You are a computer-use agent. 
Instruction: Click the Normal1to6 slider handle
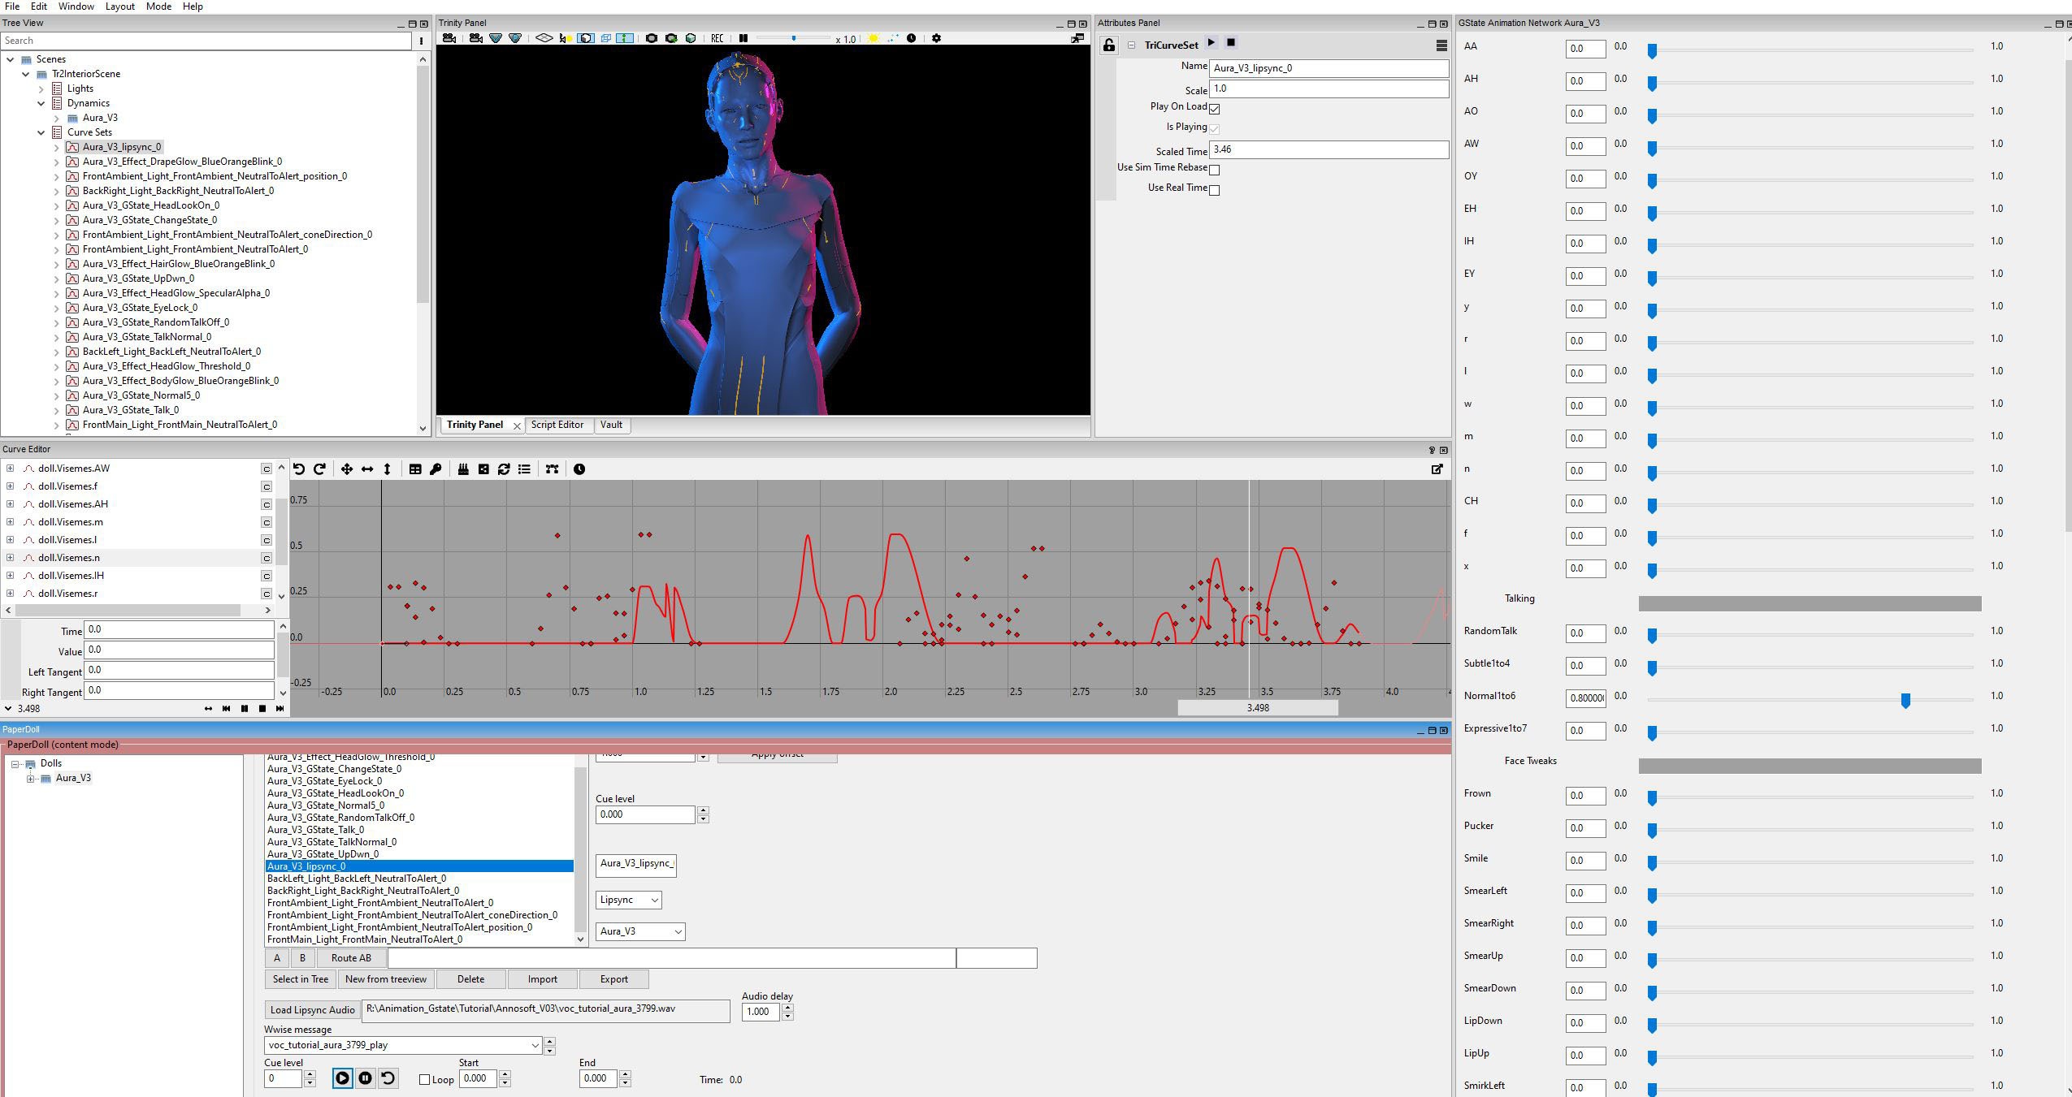(x=1905, y=700)
